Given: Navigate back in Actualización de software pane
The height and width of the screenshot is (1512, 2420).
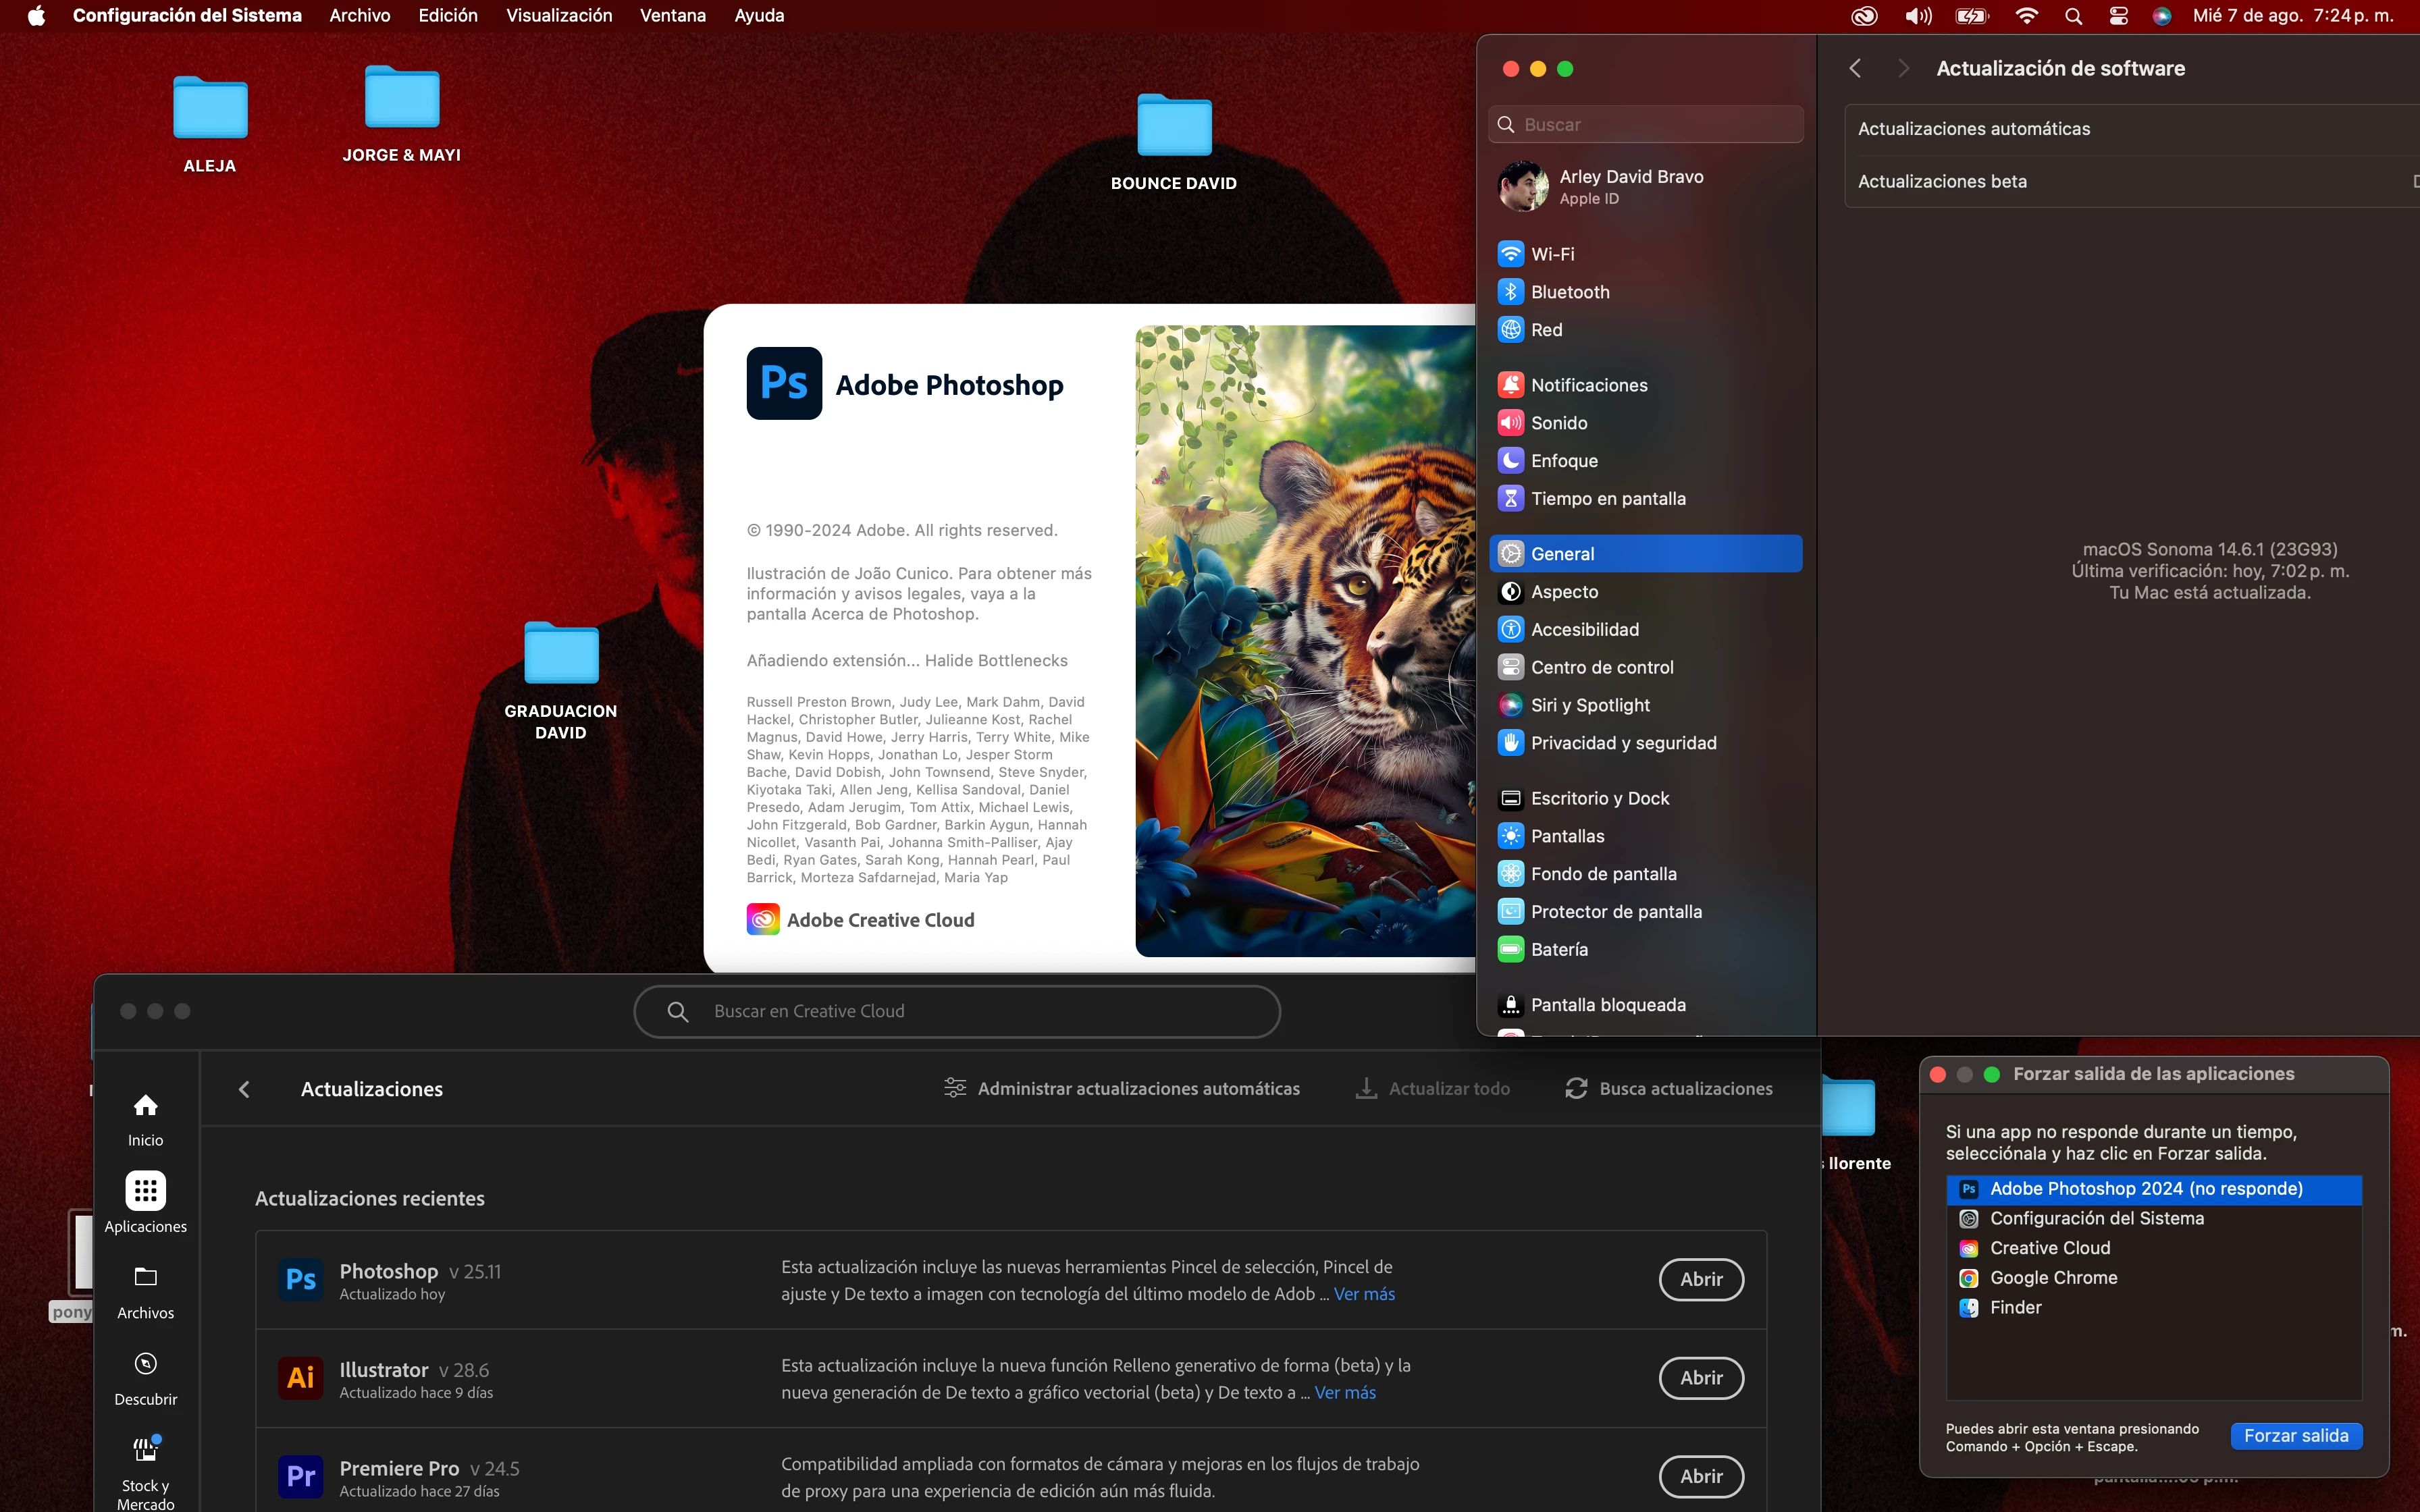Looking at the screenshot, I should point(1855,68).
